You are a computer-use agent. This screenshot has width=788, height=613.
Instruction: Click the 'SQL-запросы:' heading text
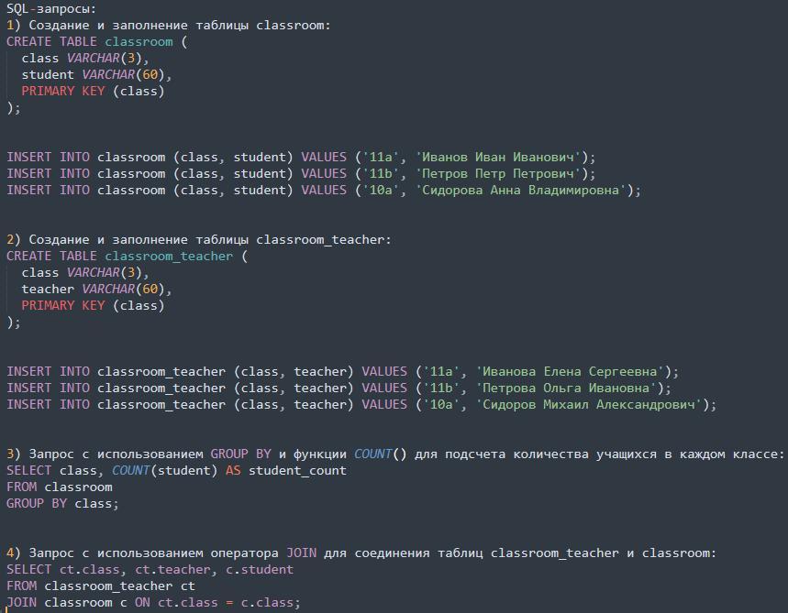coord(50,8)
